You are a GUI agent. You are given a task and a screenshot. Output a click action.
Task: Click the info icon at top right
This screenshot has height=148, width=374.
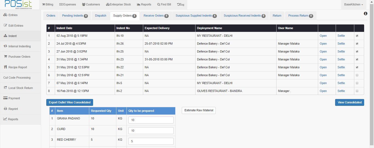[366, 14]
